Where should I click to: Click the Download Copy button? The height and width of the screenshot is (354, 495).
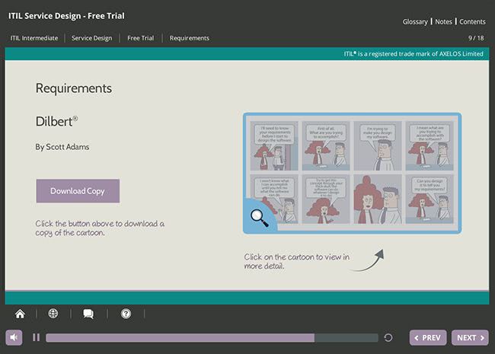pyautogui.click(x=78, y=191)
